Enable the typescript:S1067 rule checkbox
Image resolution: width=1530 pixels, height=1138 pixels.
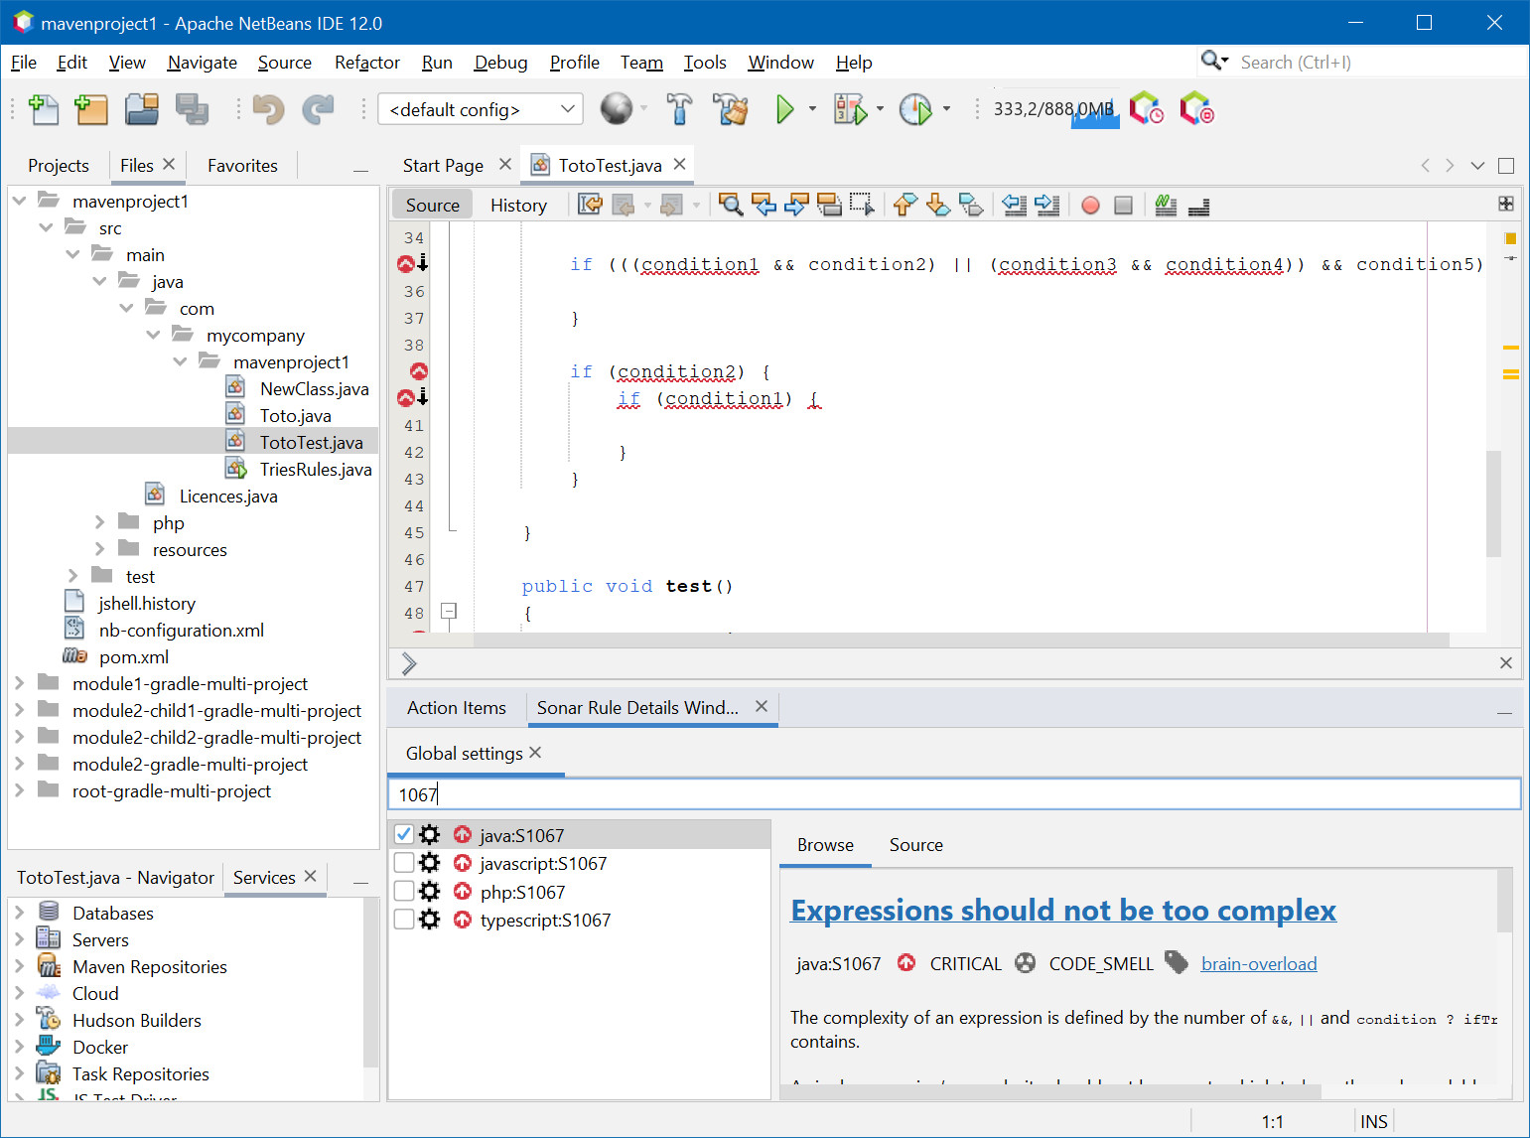(404, 920)
